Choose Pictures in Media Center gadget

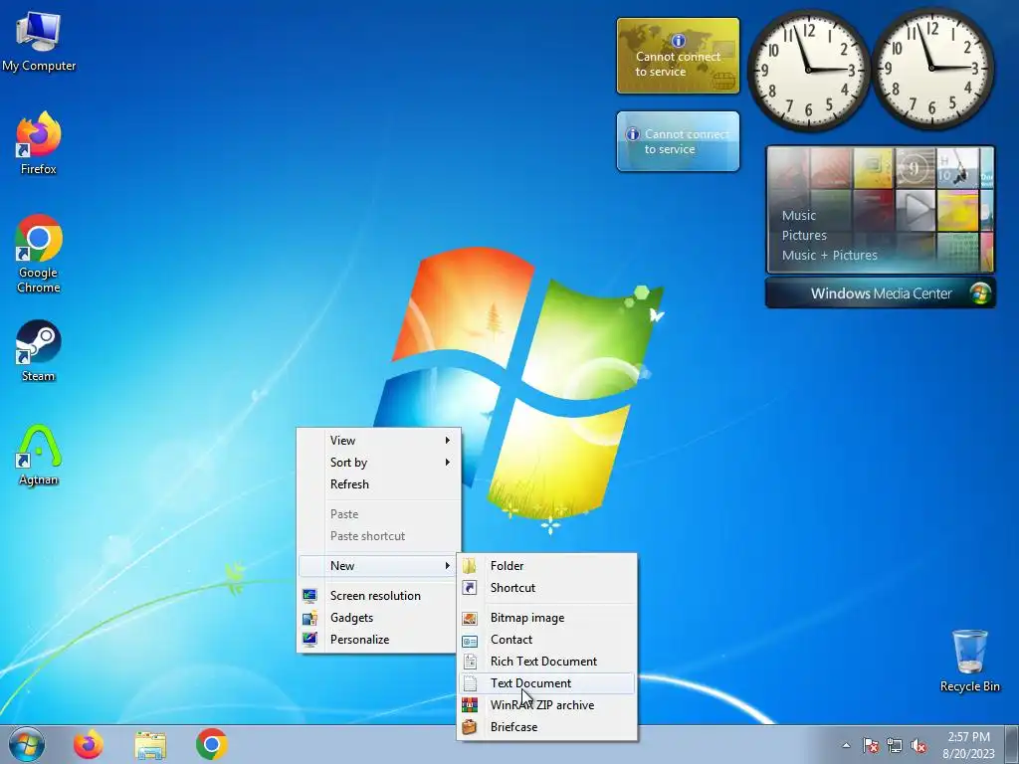coord(804,235)
